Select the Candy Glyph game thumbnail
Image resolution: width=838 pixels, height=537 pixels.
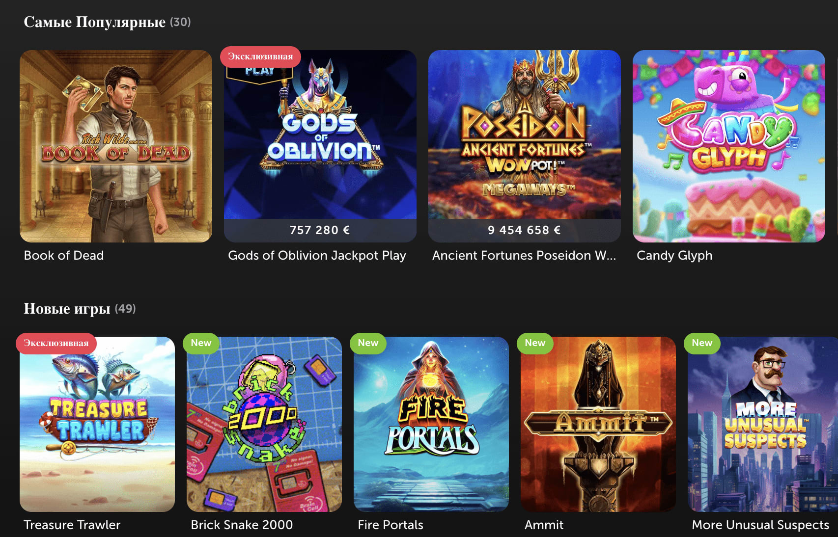(729, 146)
